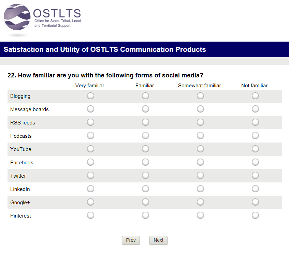Select Very familiar for Blogging
This screenshot has width=289, height=253.
click(x=90, y=96)
